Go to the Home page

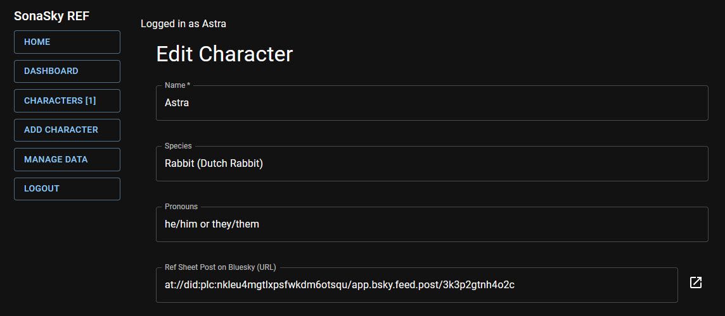(67, 42)
